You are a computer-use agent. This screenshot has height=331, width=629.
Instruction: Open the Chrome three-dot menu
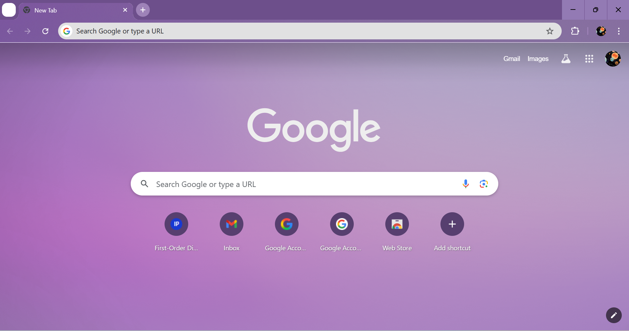pos(619,31)
